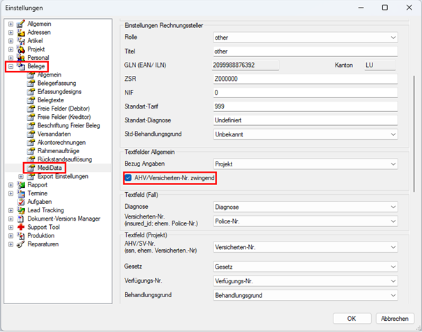
Task: Click the Versandarten settings icon
Action: click(31, 134)
